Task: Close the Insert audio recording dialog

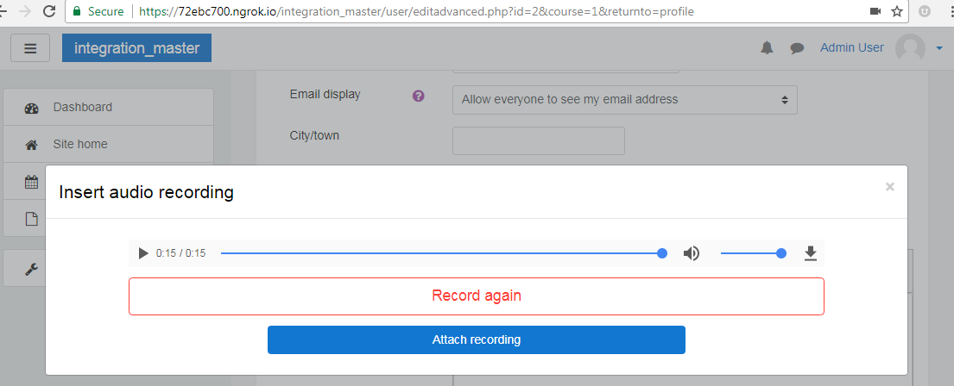Action: (x=889, y=187)
